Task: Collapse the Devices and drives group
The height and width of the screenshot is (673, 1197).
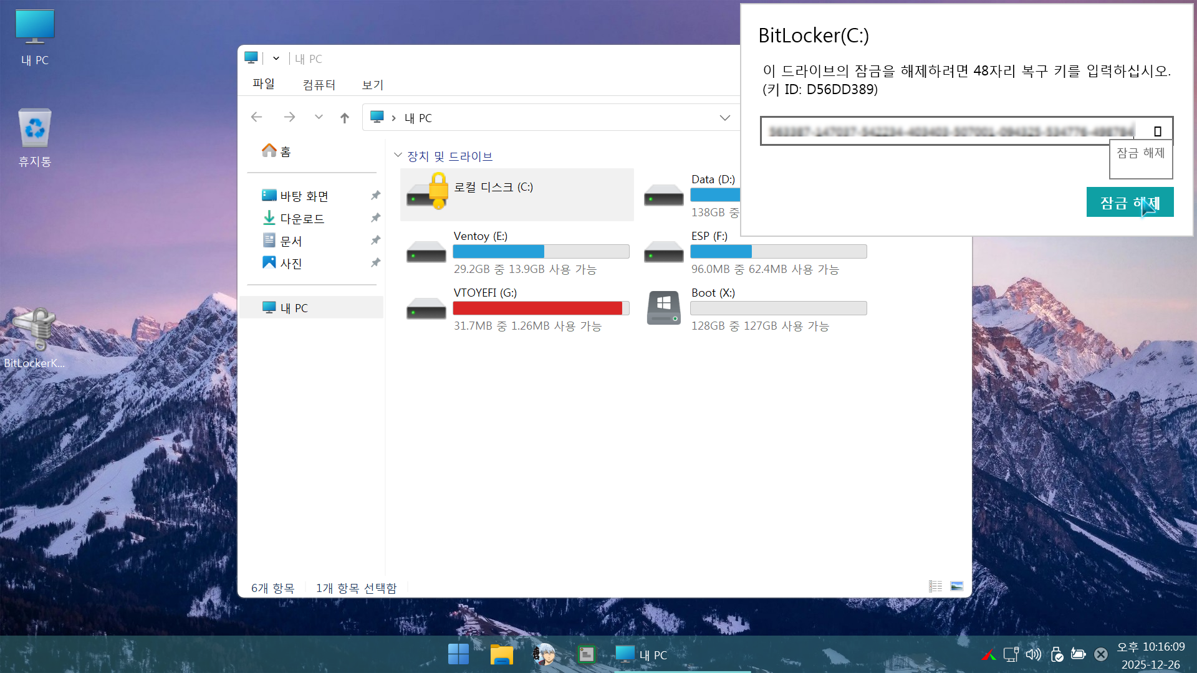Action: [x=398, y=155]
